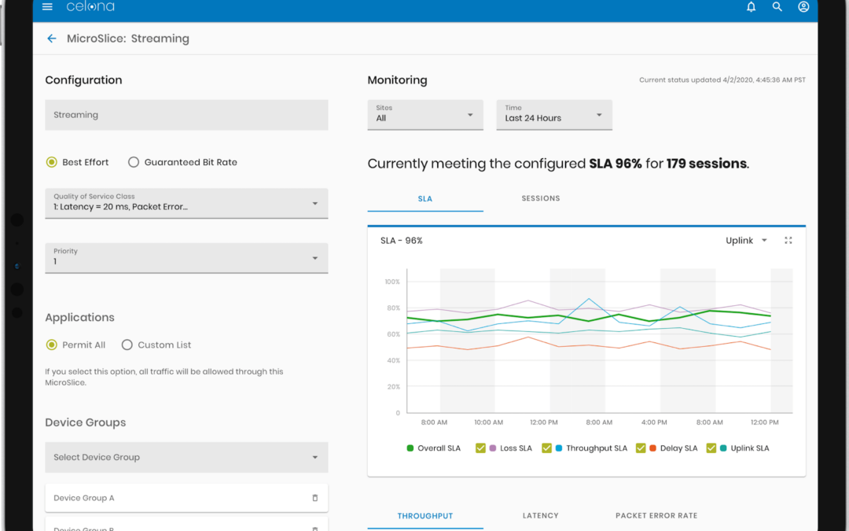The height and width of the screenshot is (531, 849).
Task: Switch to the Sessions tab
Action: (x=540, y=198)
